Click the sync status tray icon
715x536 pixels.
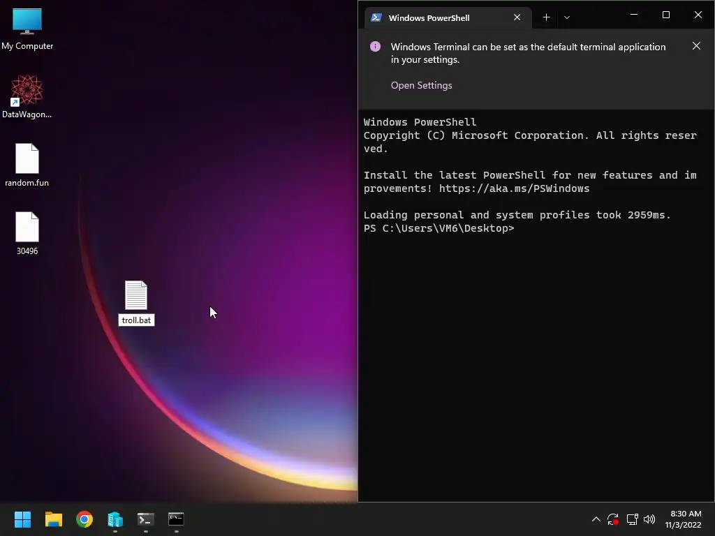tap(613, 519)
